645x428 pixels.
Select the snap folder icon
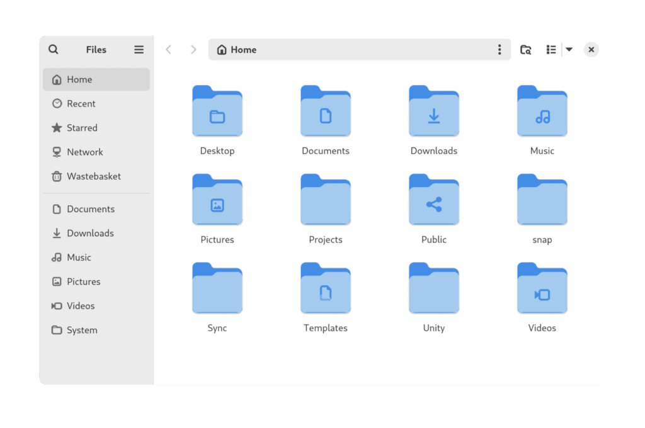pos(542,200)
